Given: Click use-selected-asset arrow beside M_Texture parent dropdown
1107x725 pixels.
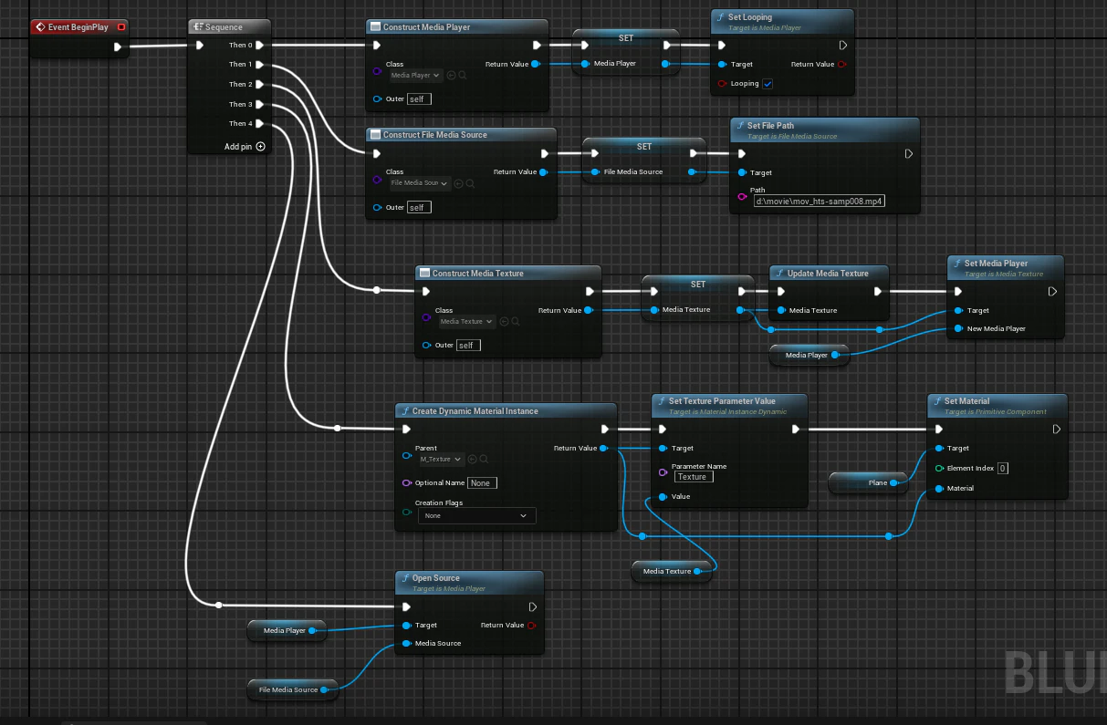Looking at the screenshot, I should point(473,459).
